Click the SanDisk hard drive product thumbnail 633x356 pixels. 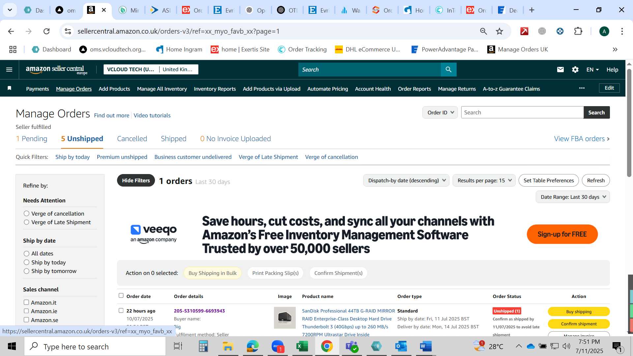click(285, 318)
